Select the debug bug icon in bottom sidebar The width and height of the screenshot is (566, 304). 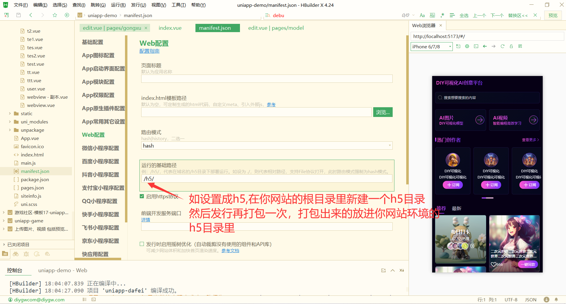[x=26, y=254]
